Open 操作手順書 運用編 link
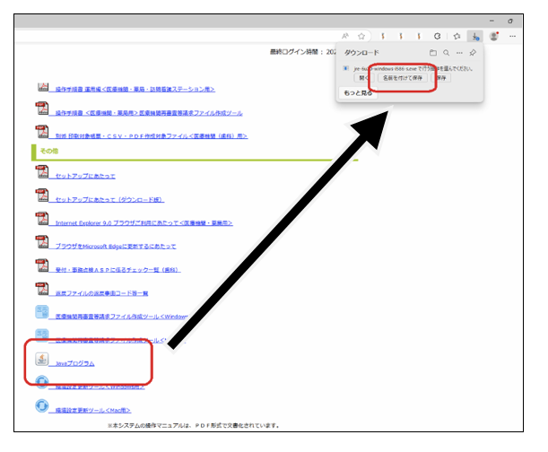548x452 pixels. [x=135, y=89]
